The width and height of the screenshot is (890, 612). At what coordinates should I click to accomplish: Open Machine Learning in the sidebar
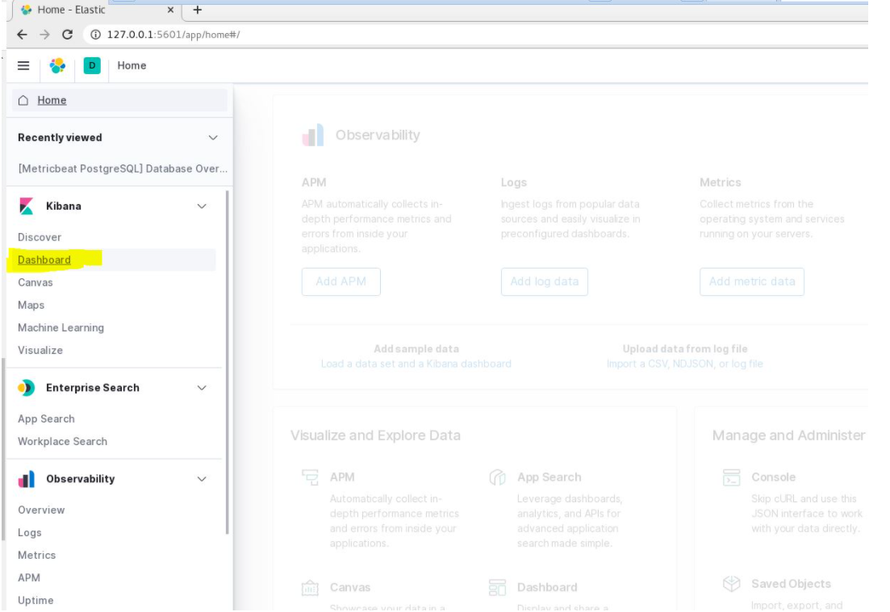(61, 328)
